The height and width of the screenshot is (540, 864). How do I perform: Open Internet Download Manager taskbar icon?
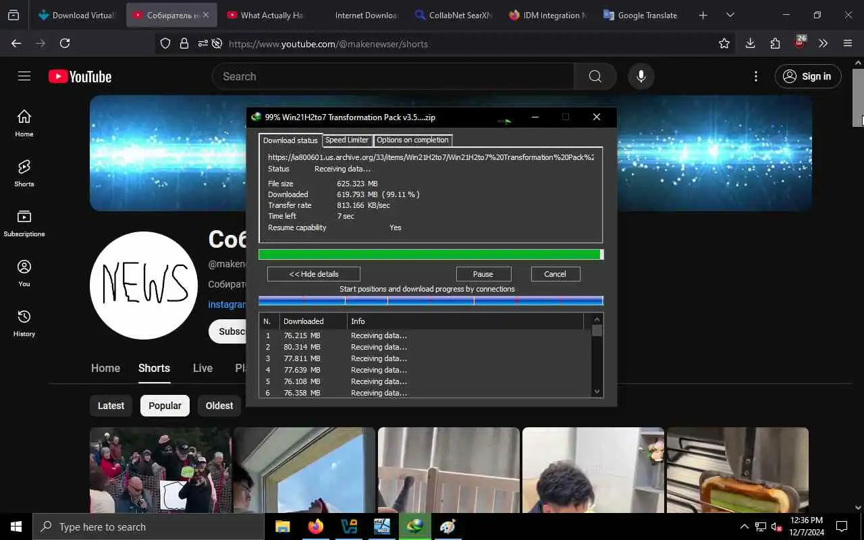tap(414, 526)
